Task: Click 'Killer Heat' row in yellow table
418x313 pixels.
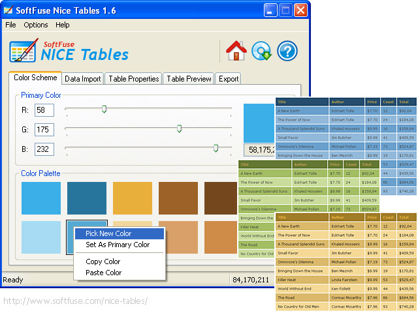Action: click(x=346, y=280)
